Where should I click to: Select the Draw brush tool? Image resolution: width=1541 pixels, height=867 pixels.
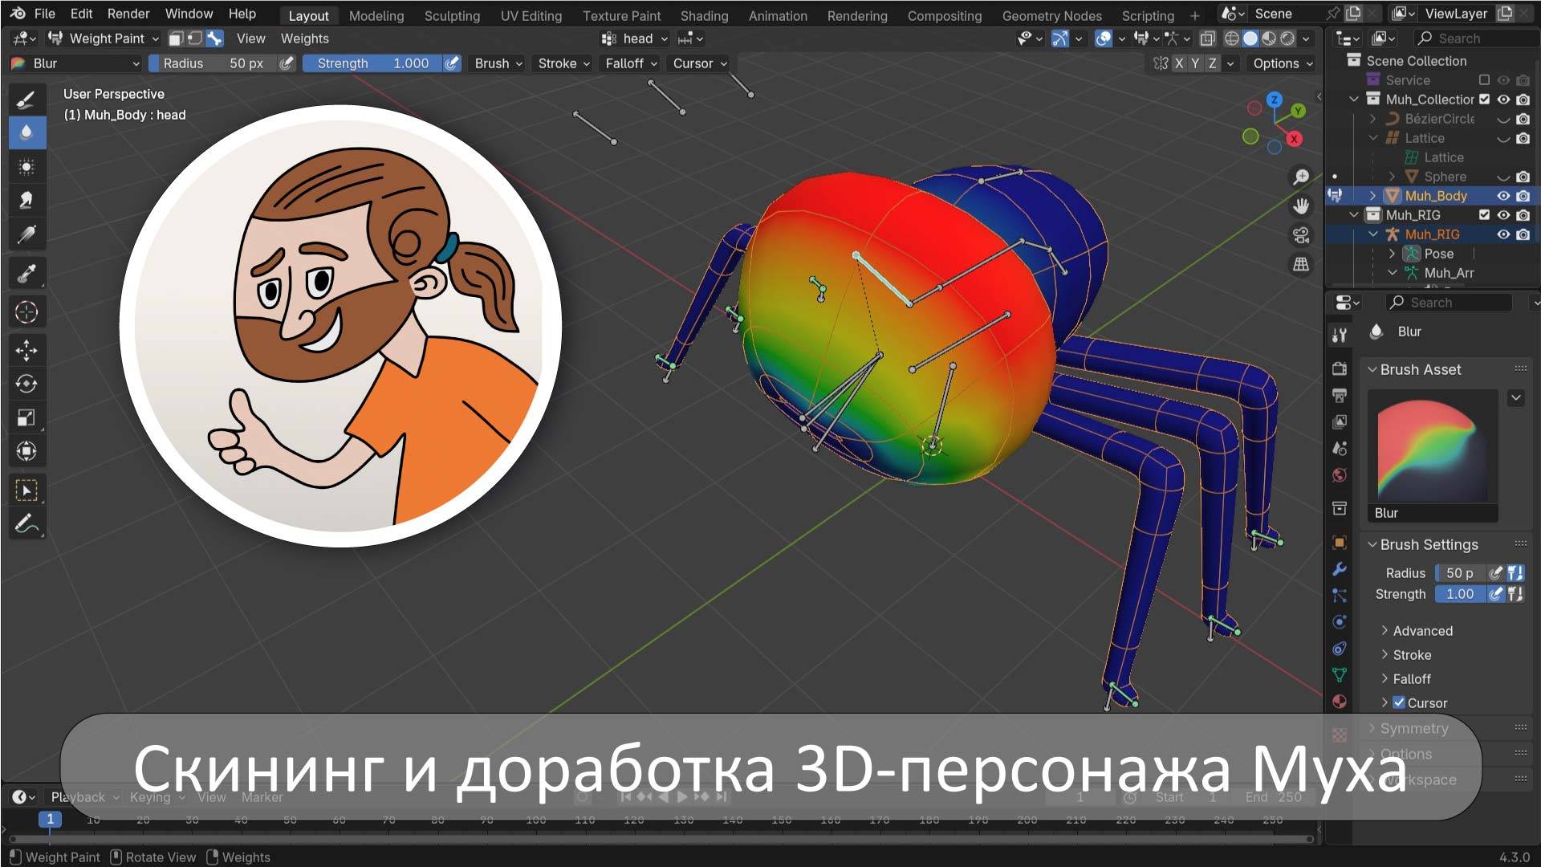26,99
